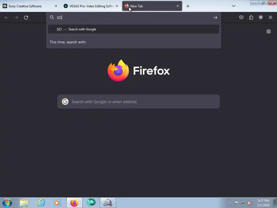Open the Save to Pocket icon
The height and width of the screenshot is (208, 277).
coord(241,17)
